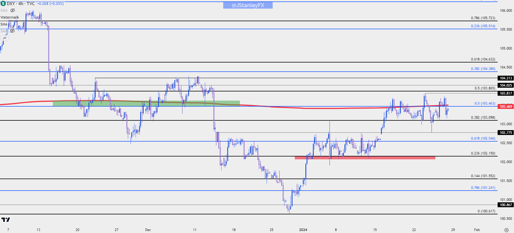514x233 pixels.
Task: Click the green shaded support rectangle
Action: coord(146,103)
